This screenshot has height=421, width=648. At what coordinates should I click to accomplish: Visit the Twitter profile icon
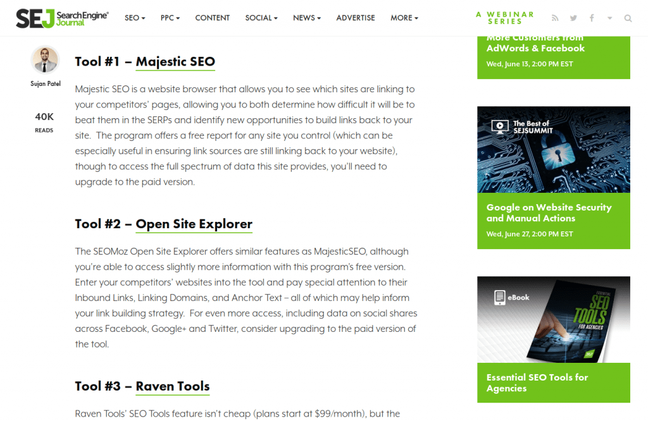[x=573, y=18]
